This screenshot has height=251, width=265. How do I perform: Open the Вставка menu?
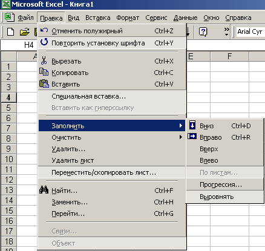98,18
